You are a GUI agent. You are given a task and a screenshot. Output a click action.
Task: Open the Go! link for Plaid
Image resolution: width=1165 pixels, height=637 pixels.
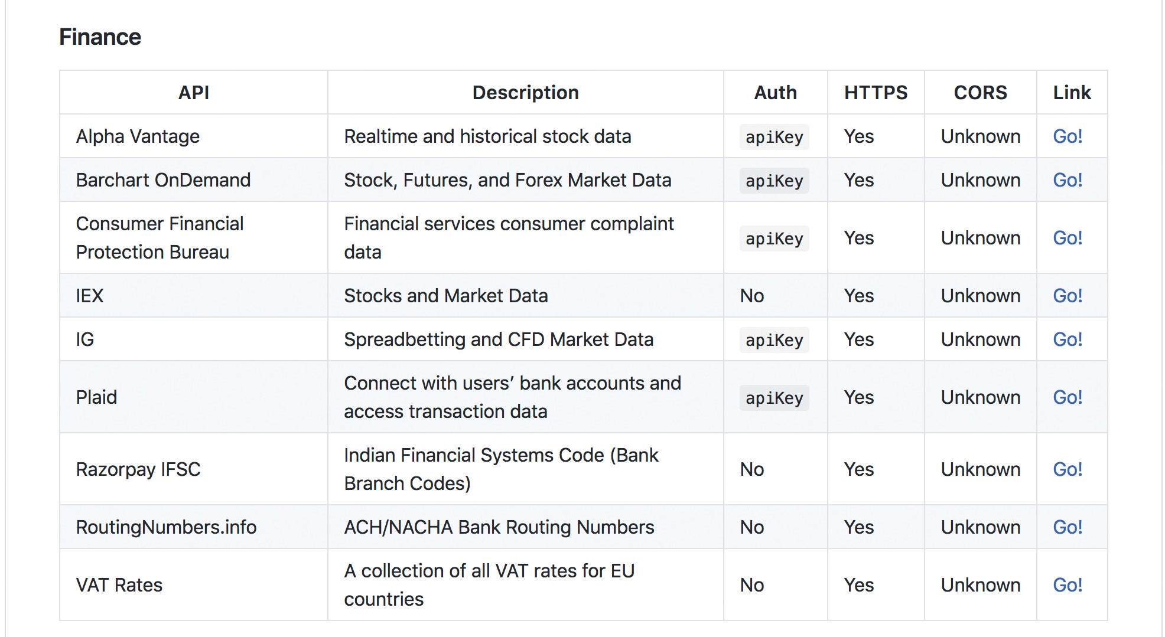1067,397
